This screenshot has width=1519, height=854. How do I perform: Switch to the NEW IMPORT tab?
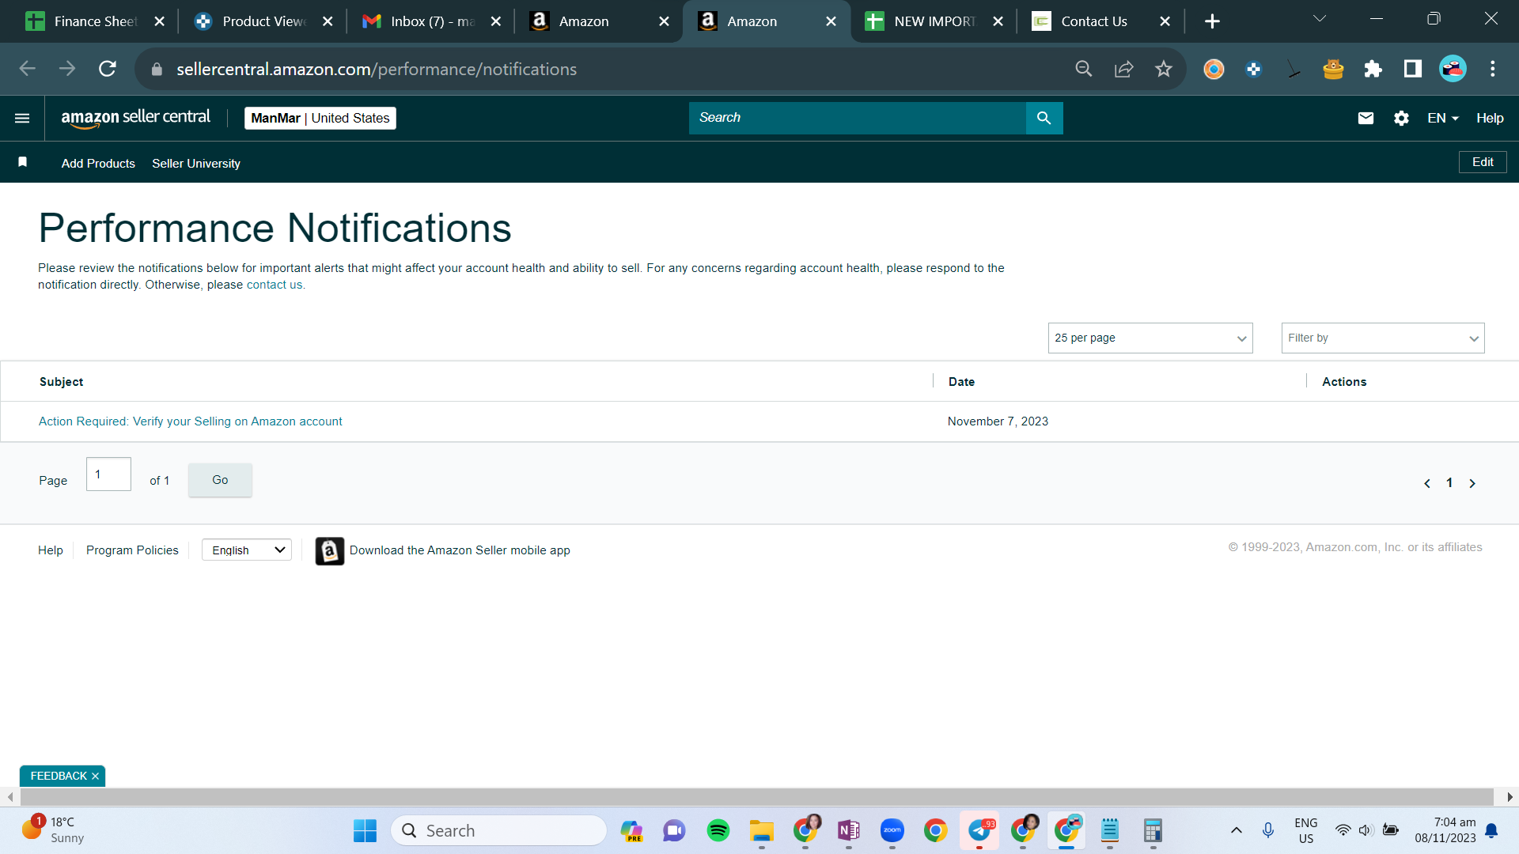pyautogui.click(x=934, y=21)
